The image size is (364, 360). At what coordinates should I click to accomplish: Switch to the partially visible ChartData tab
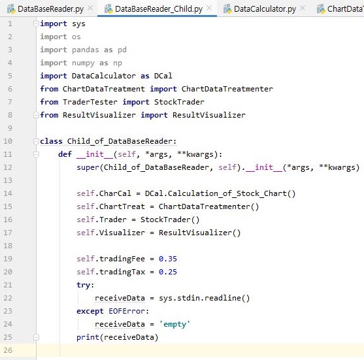point(340,8)
